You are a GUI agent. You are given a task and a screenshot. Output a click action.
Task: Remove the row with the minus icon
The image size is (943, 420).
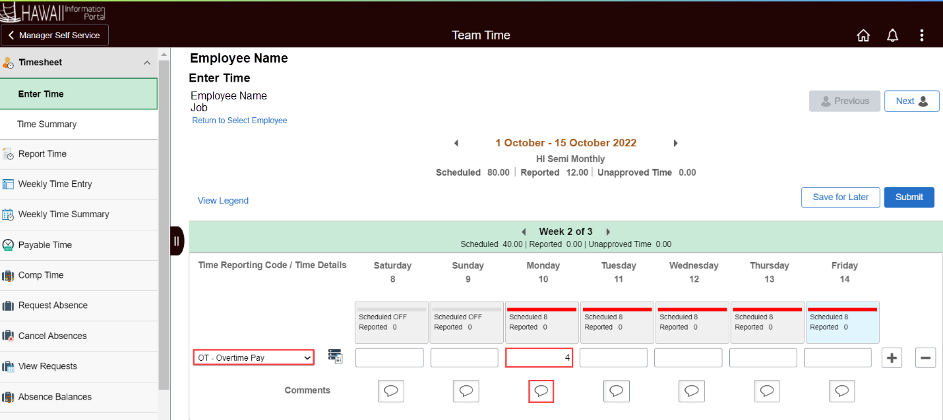(925, 357)
